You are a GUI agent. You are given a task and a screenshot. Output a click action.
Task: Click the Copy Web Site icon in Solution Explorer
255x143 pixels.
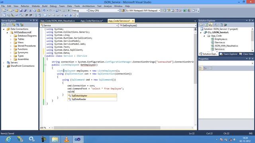[x=222, y=25]
